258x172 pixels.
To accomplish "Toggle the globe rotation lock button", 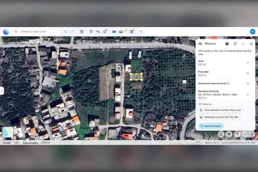I will click(221, 134).
